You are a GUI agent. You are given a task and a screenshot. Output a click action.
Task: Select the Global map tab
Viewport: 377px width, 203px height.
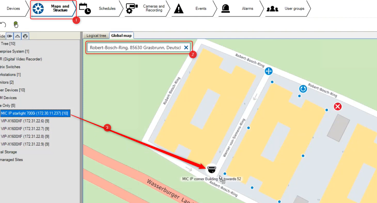click(x=121, y=36)
